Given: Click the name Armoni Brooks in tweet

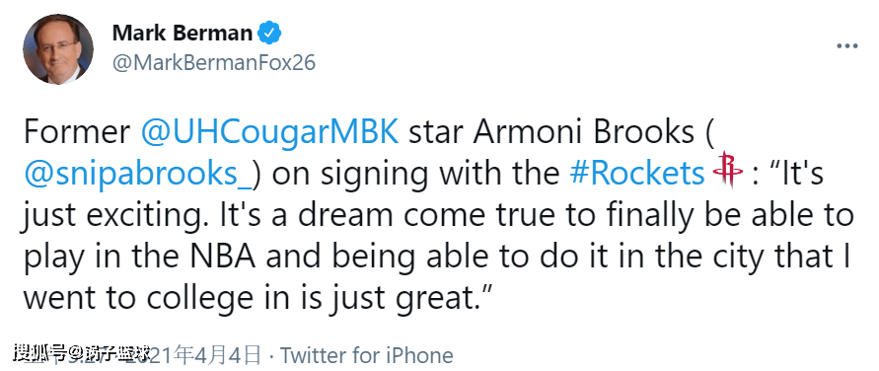Looking at the screenshot, I should pyautogui.click(x=580, y=133).
